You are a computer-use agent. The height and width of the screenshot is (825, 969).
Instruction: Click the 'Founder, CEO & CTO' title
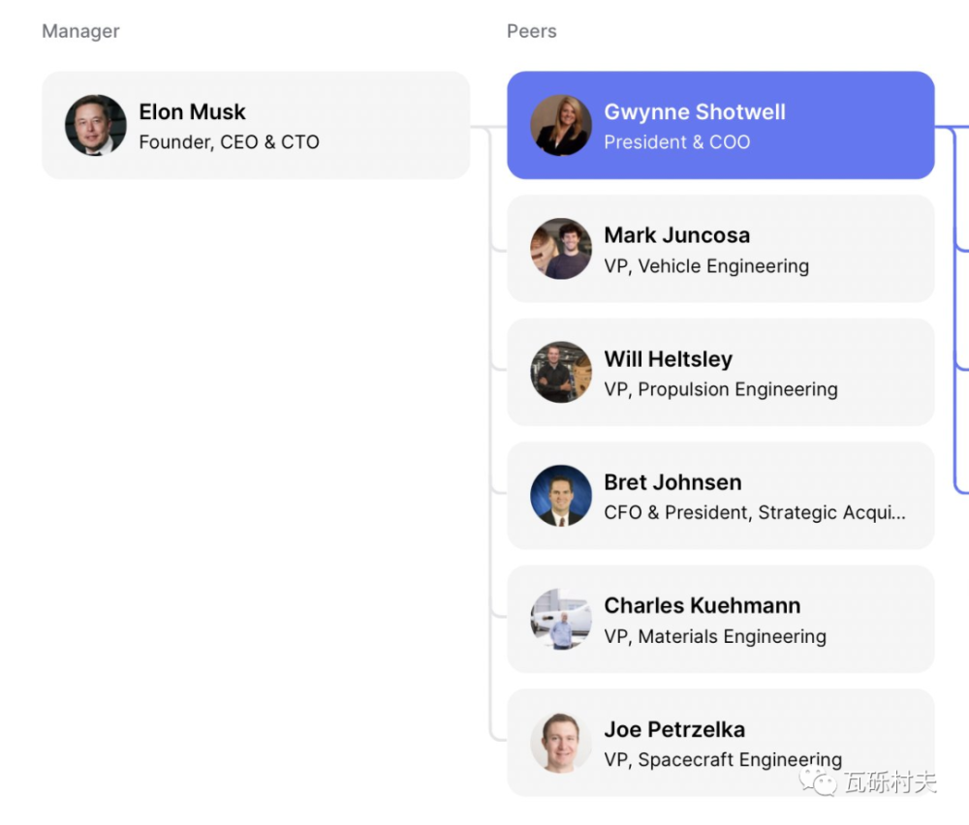(229, 142)
